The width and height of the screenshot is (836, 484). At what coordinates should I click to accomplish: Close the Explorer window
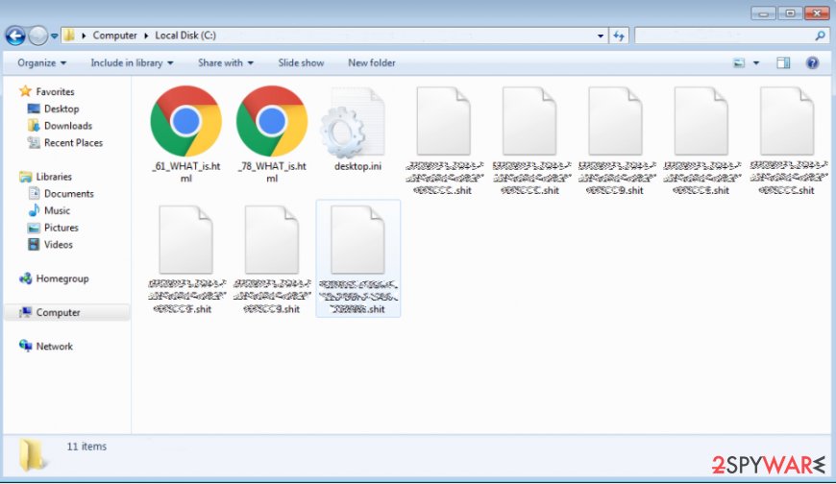tap(817, 13)
